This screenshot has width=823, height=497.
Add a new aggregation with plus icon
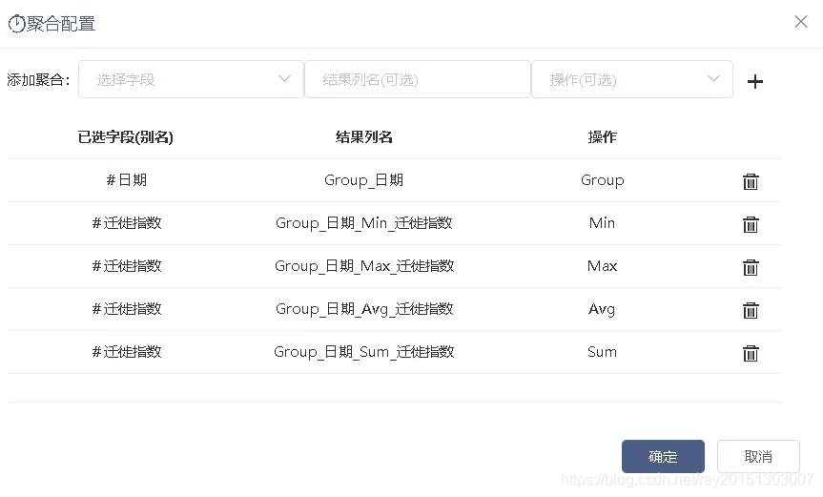(754, 81)
